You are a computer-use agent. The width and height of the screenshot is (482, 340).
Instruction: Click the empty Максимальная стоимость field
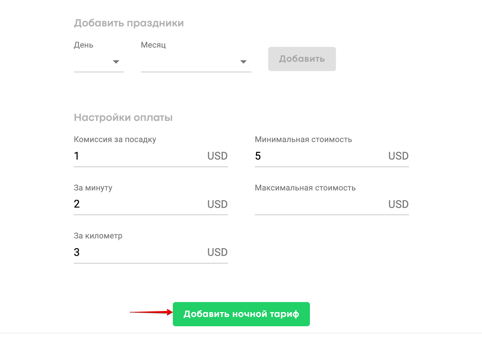(x=318, y=204)
